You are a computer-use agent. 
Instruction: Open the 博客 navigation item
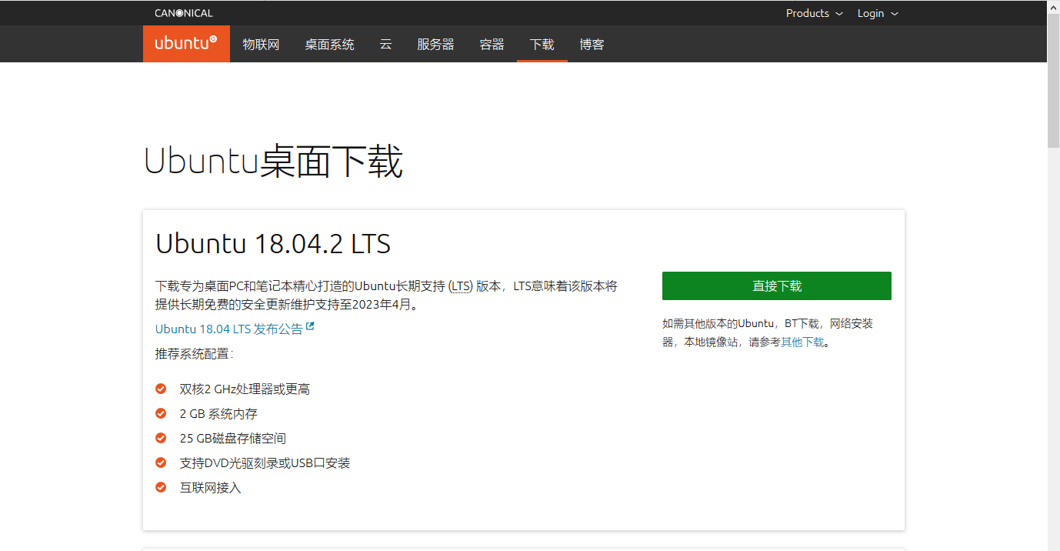click(592, 44)
